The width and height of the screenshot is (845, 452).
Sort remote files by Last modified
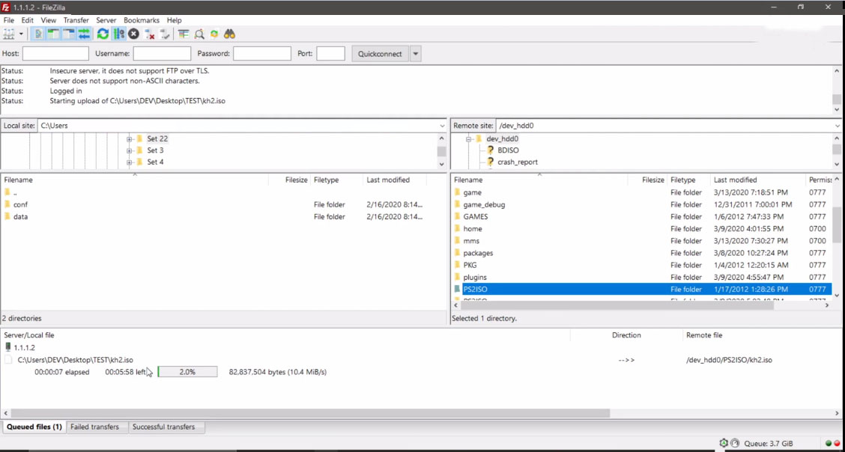click(x=735, y=180)
